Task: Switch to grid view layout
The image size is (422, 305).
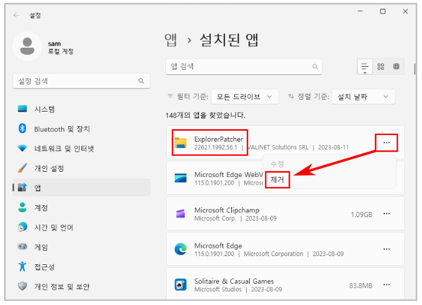Action: pos(381,67)
